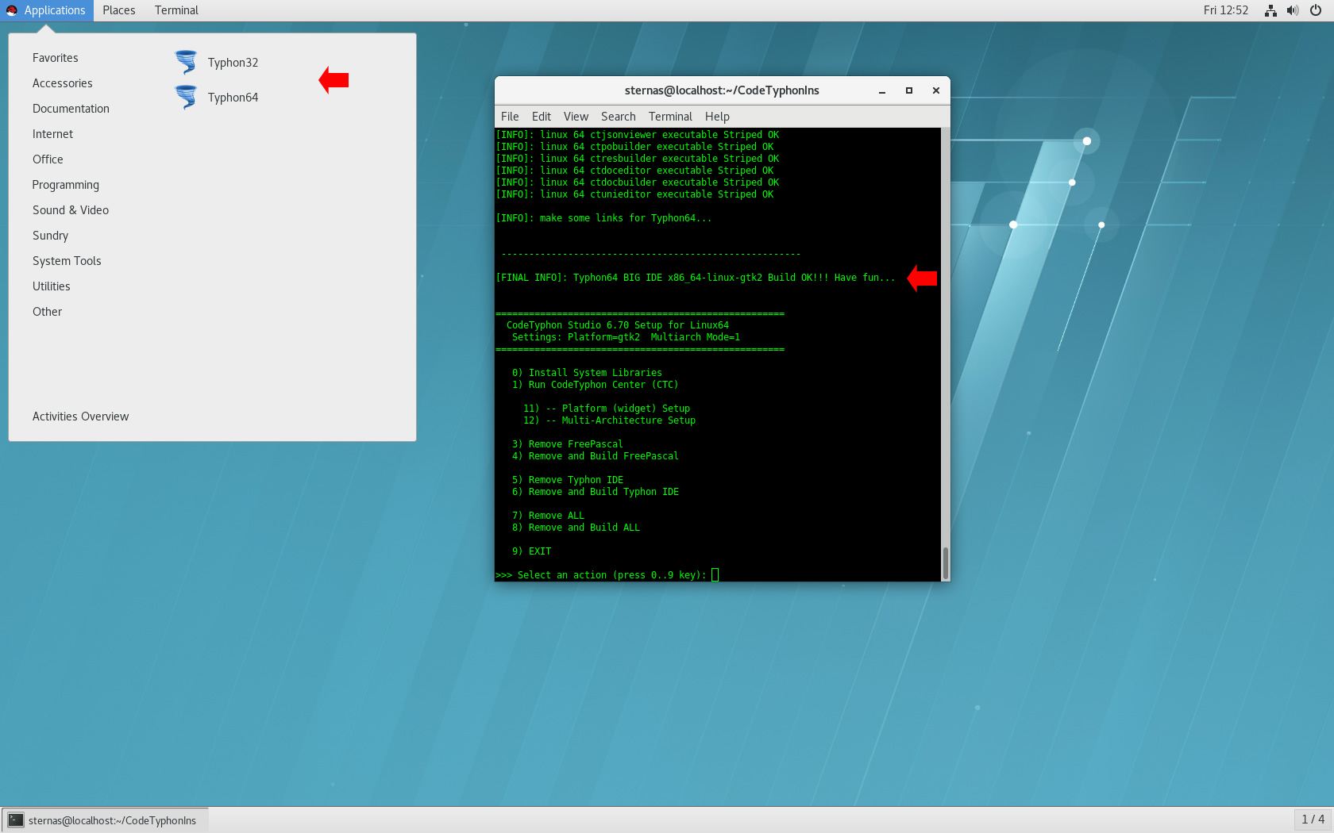Click '5) Remove Typhon IDE' line
The width and height of the screenshot is (1334, 833).
tap(568, 480)
